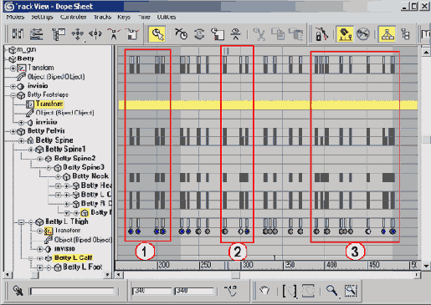This screenshot has width=431, height=305.
Task: Click the first time value field
Action: pyautogui.click(x=152, y=291)
